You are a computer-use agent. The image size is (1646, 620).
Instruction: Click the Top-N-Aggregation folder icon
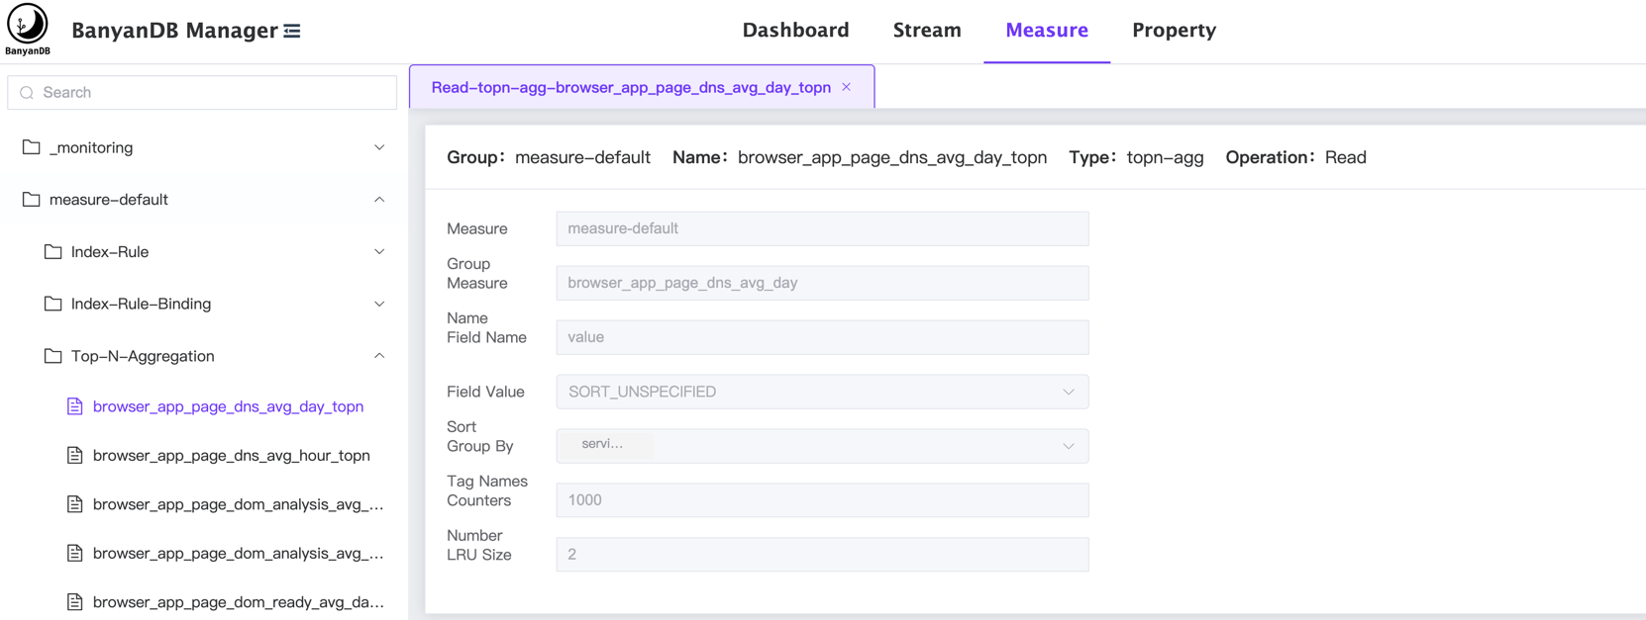53,356
